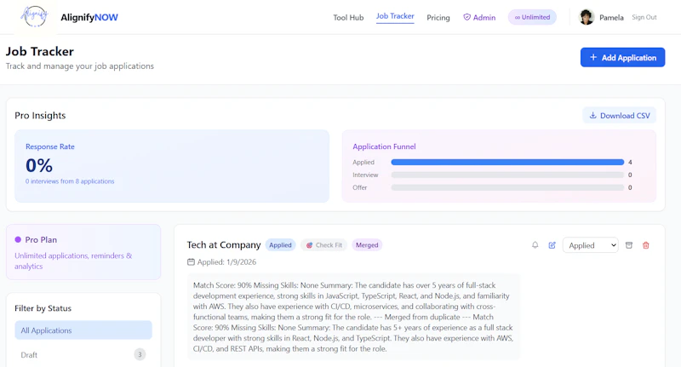The image size is (681, 367).
Task: Click the 'Applied: 1/9/2026' date text
Action: point(226,262)
